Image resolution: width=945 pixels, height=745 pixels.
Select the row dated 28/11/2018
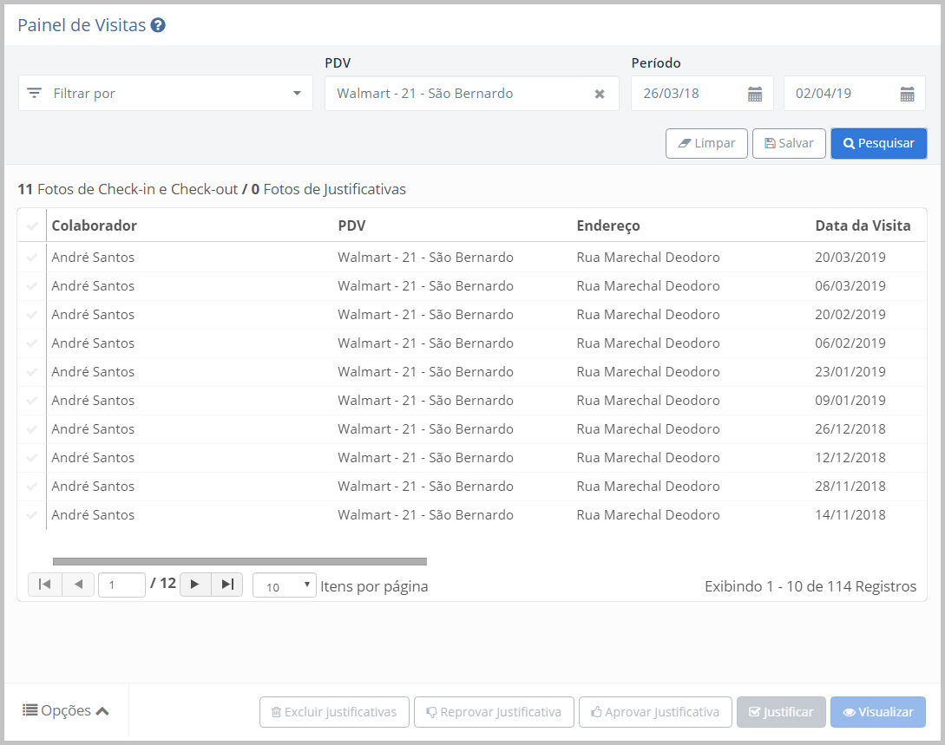pos(32,486)
